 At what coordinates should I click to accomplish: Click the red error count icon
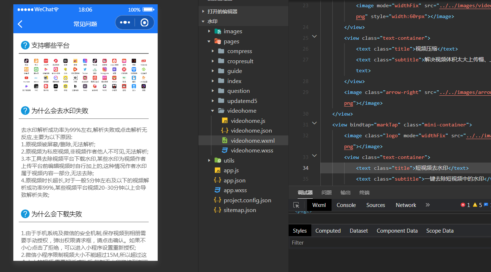(463, 205)
